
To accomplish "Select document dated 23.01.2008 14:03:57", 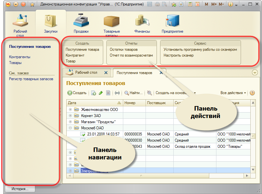I will click(103, 134).
